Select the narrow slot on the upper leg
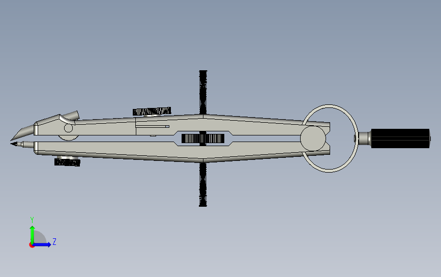This screenshot has width=441, height=277. click(152, 127)
